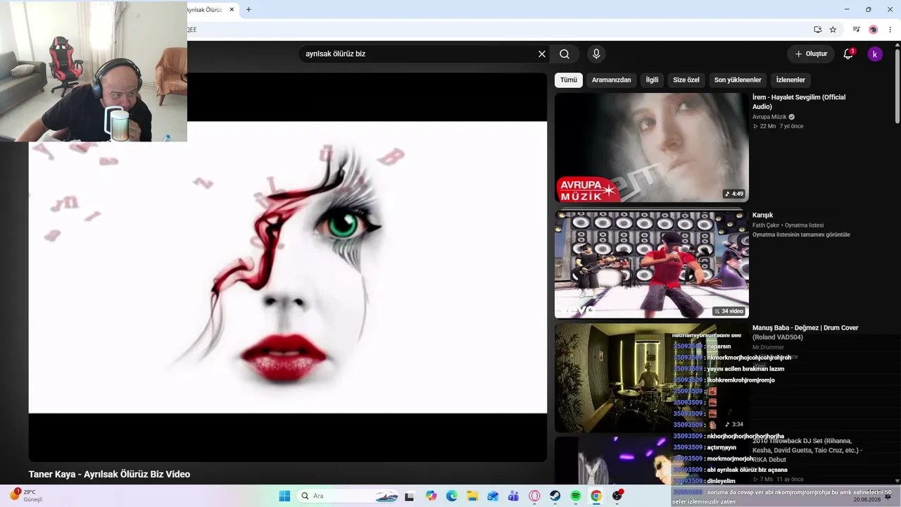Open the weather widget showing 29°C
Screen dimensions: 901x507
[27, 496]
